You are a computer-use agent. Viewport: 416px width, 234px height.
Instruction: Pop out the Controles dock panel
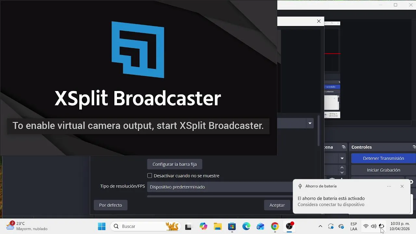(414, 147)
